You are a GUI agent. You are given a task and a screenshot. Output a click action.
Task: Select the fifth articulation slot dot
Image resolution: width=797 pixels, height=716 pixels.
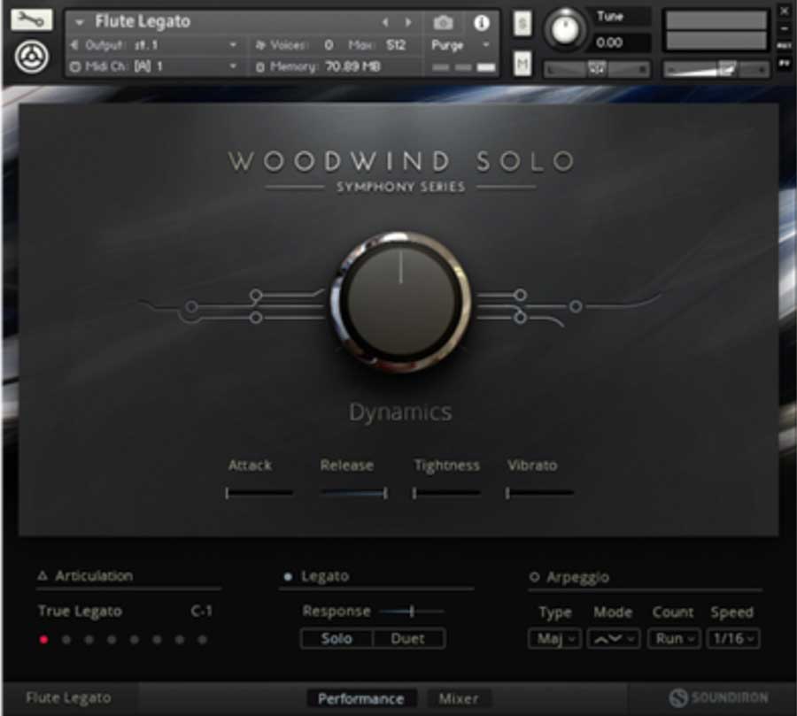tap(135, 640)
